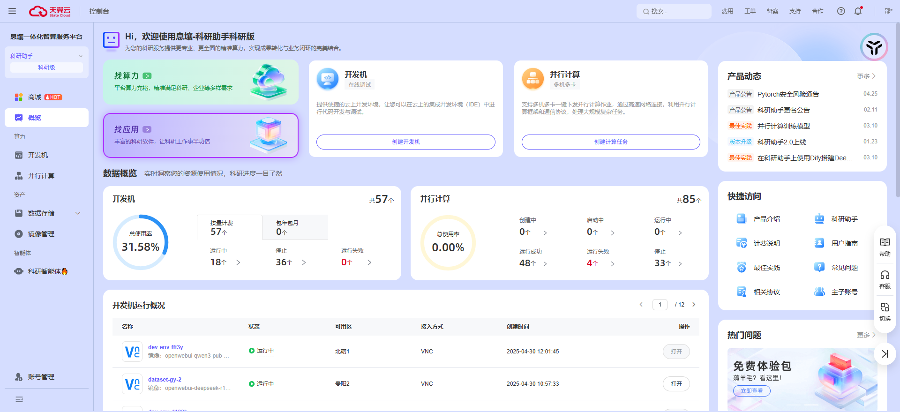Click the circular assistant avatar icon
Viewport: 900px width, 412px height.
pos(874,47)
